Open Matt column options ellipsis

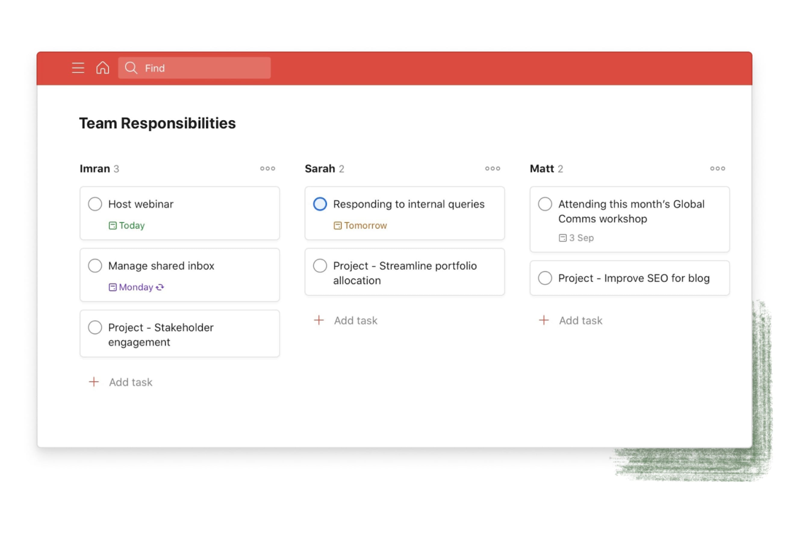718,169
